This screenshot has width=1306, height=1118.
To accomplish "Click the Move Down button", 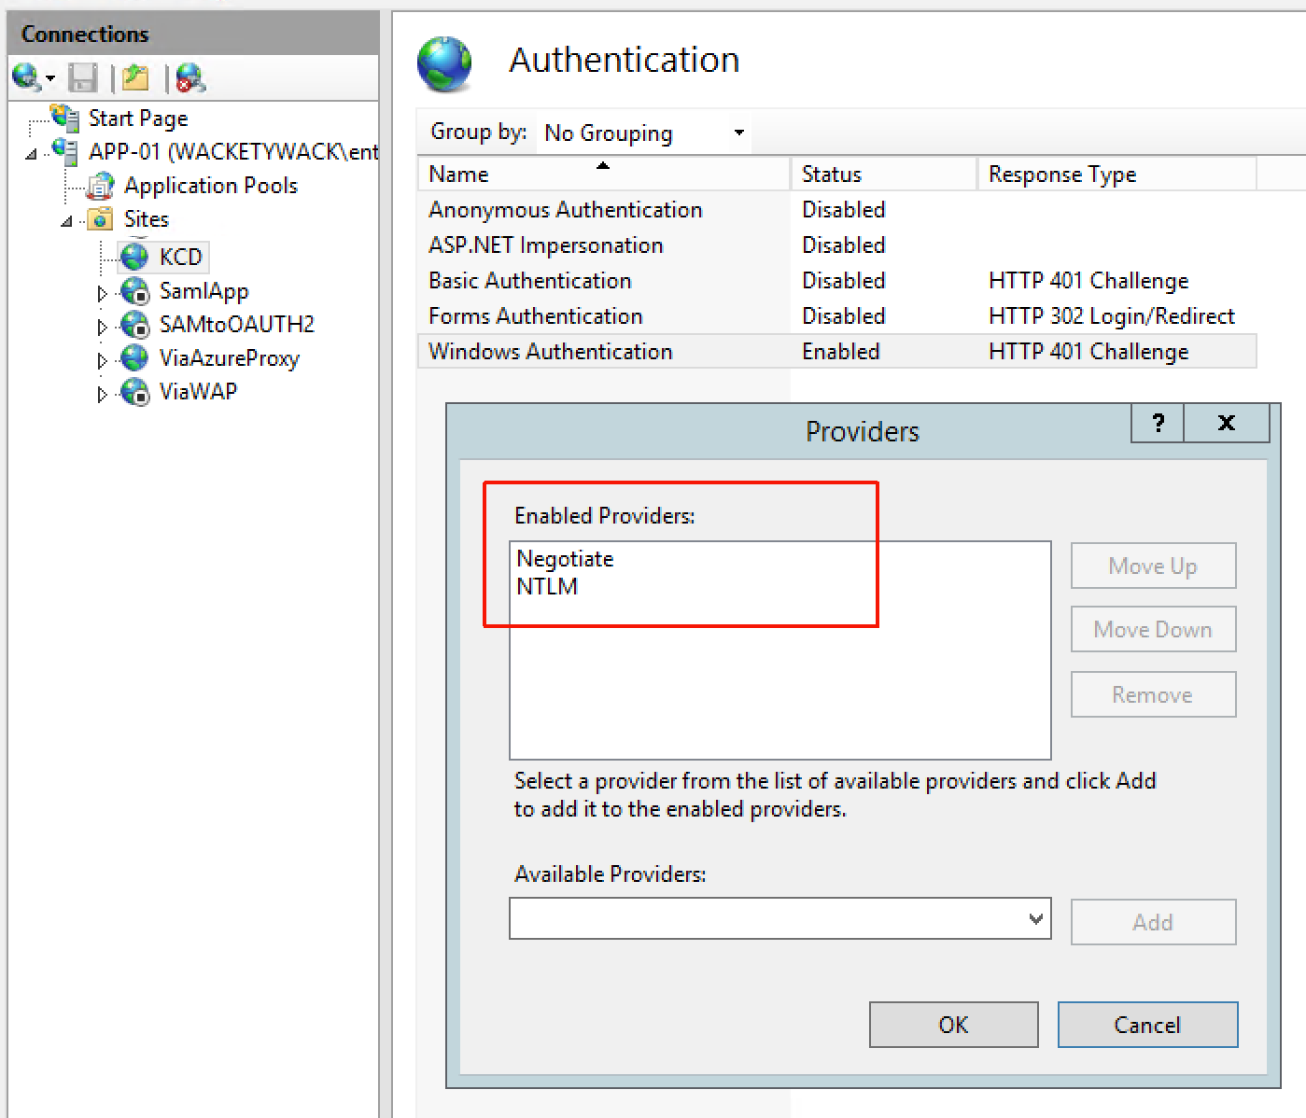I will coord(1153,629).
